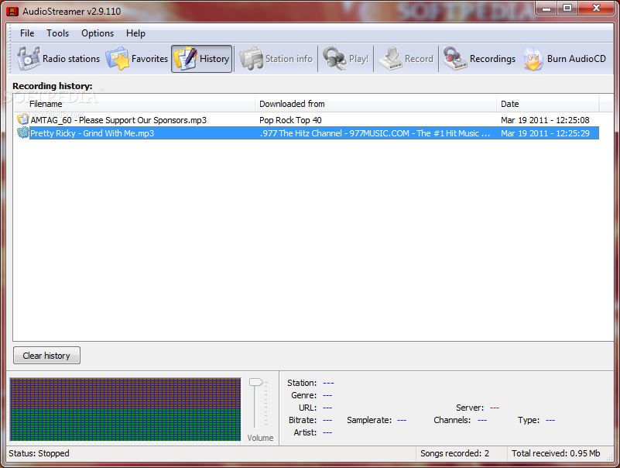Click the Station info toolbar icon
This screenshot has width=620, height=468.
point(251,59)
